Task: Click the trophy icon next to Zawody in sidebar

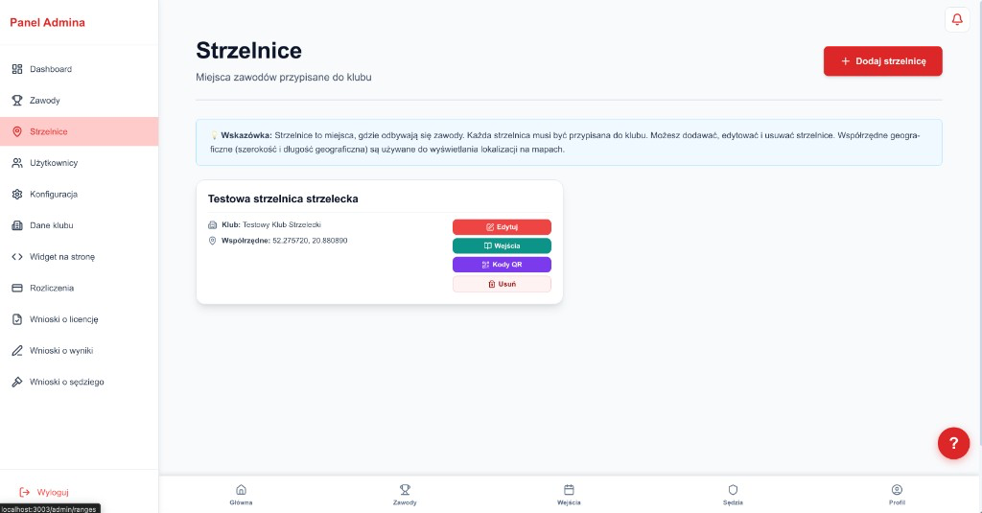Action: [x=17, y=101]
